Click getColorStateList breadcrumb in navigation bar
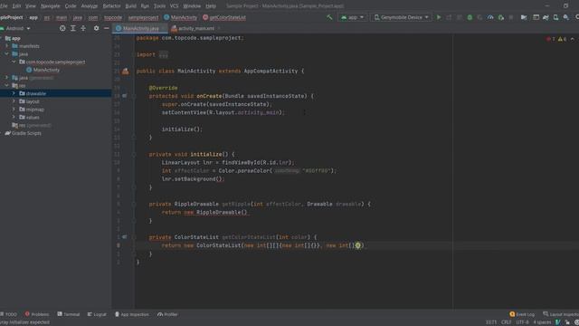Screen dimensions: 579x326 (x=224, y=17)
